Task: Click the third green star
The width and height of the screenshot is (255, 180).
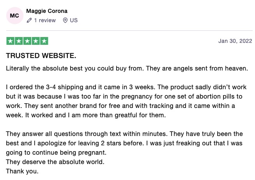Action: pos(27,41)
